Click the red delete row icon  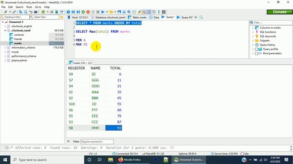click(x=88, y=12)
